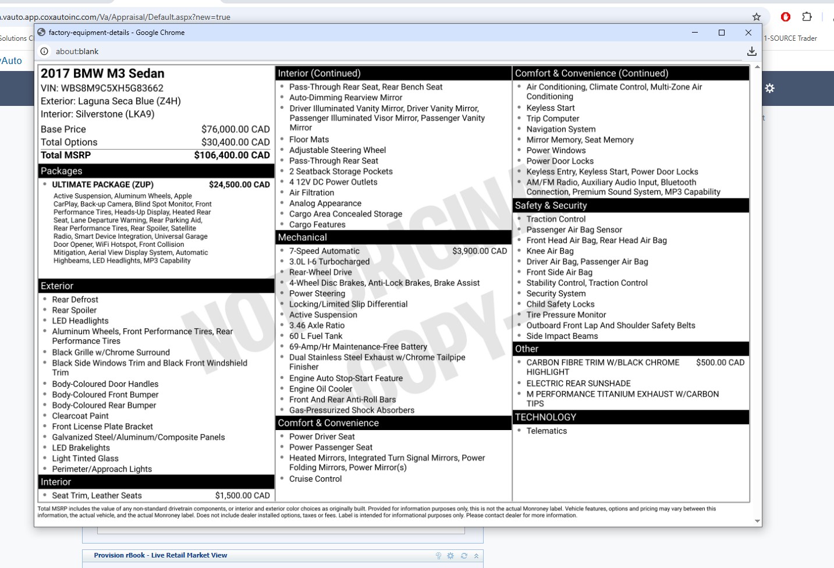Close the factory-equipment-details popup
This screenshot has width=834, height=568.
coord(748,33)
